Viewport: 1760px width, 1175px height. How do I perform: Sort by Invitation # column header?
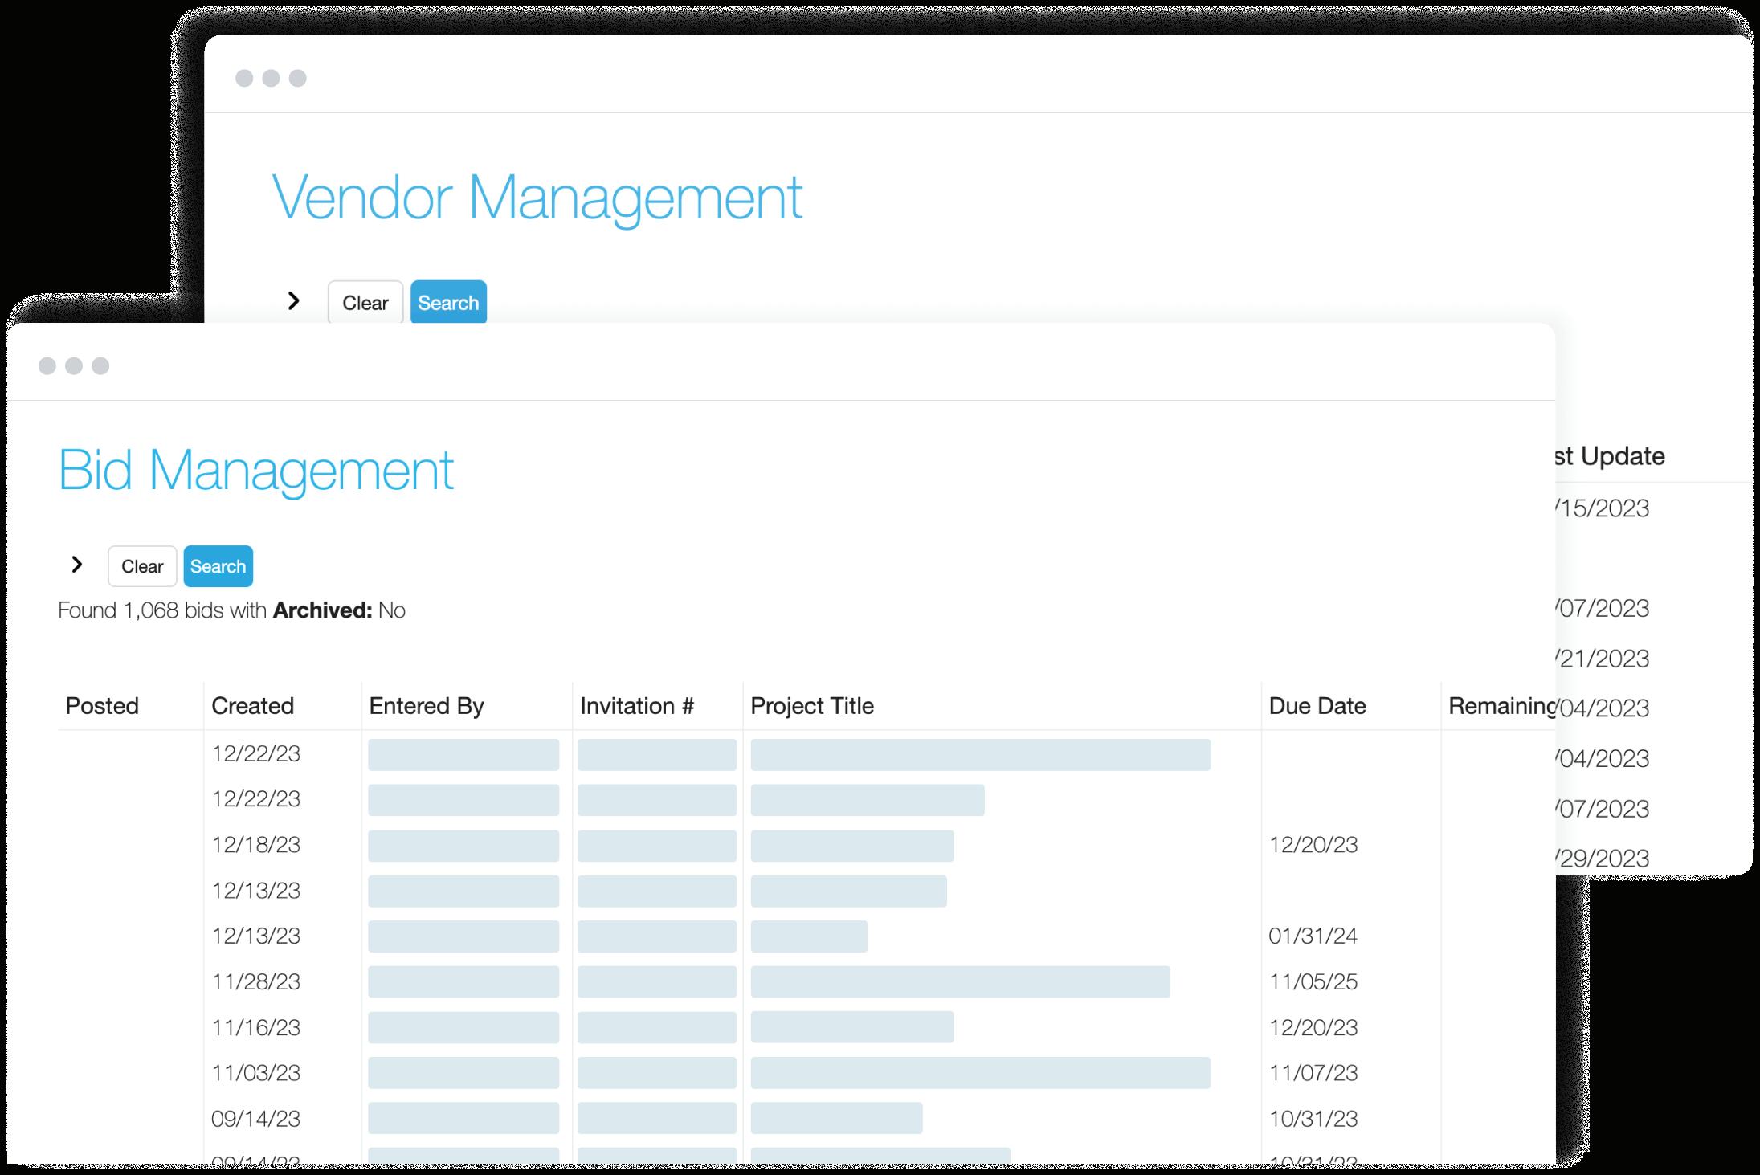[636, 706]
